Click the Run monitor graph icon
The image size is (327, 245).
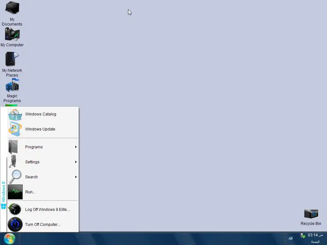[15, 192]
